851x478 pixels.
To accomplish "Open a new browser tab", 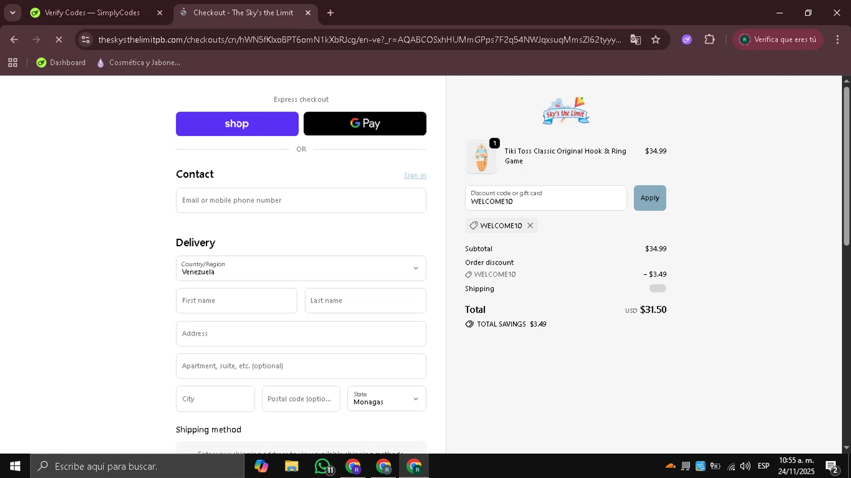I will [330, 12].
